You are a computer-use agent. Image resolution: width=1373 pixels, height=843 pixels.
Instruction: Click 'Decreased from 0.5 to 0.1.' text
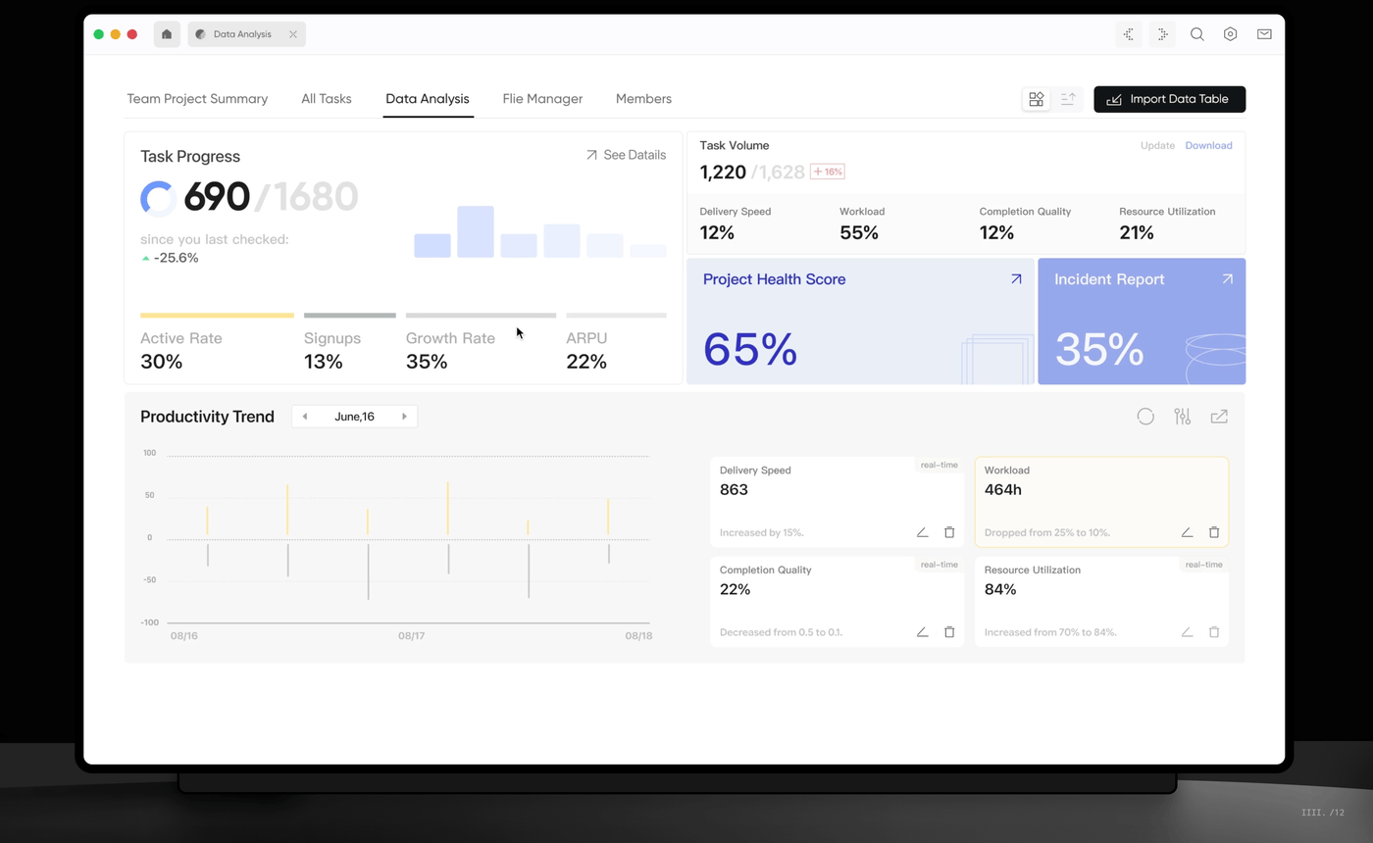click(x=782, y=632)
